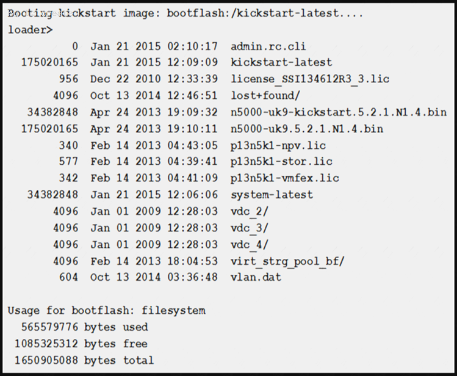
Task: Click the kickstart-latest file entry
Action: click(281, 62)
